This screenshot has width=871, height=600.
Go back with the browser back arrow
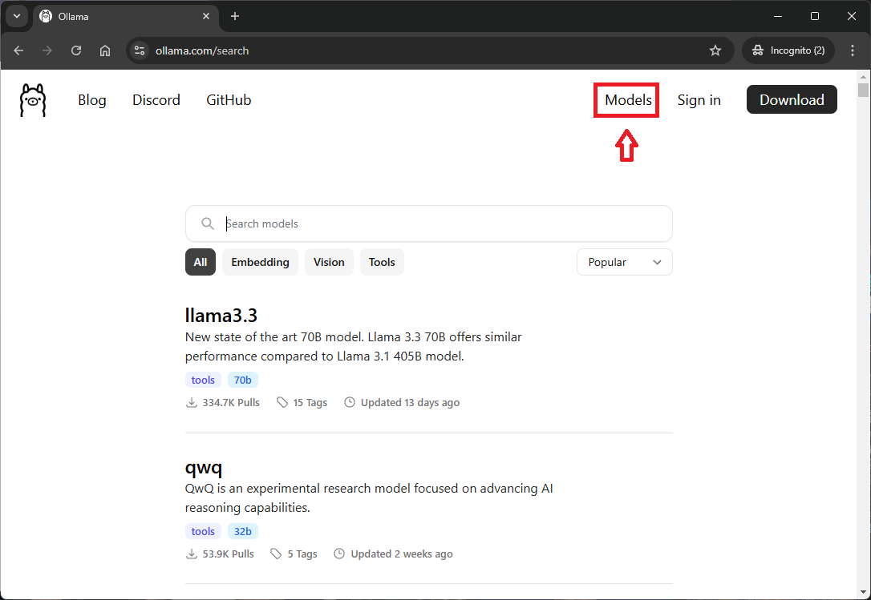(18, 50)
